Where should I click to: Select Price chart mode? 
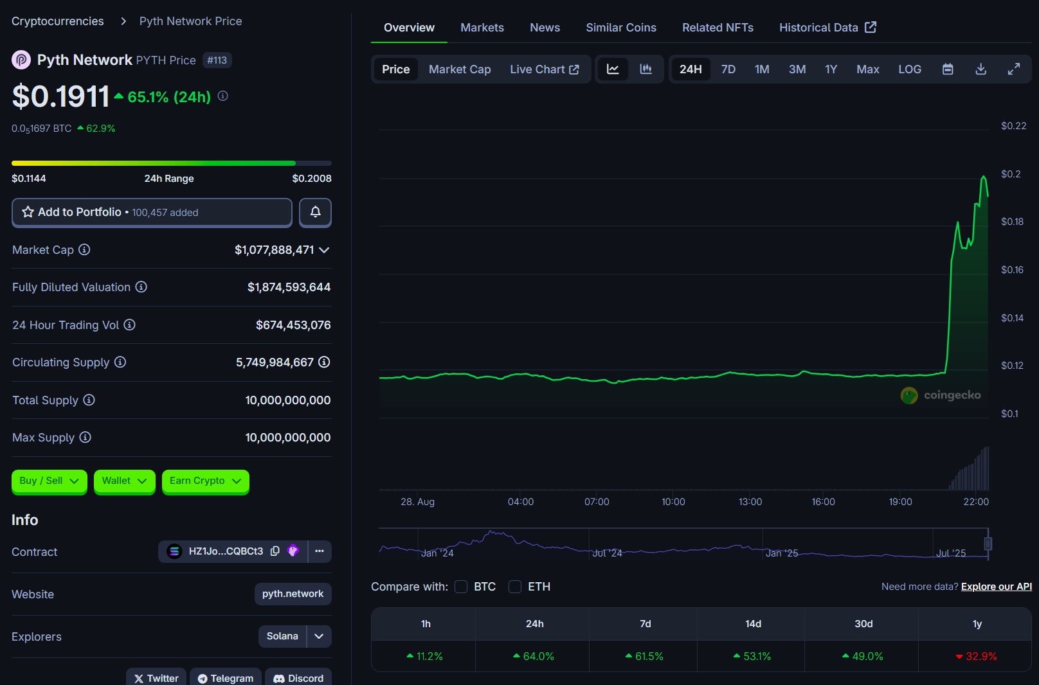(x=396, y=69)
